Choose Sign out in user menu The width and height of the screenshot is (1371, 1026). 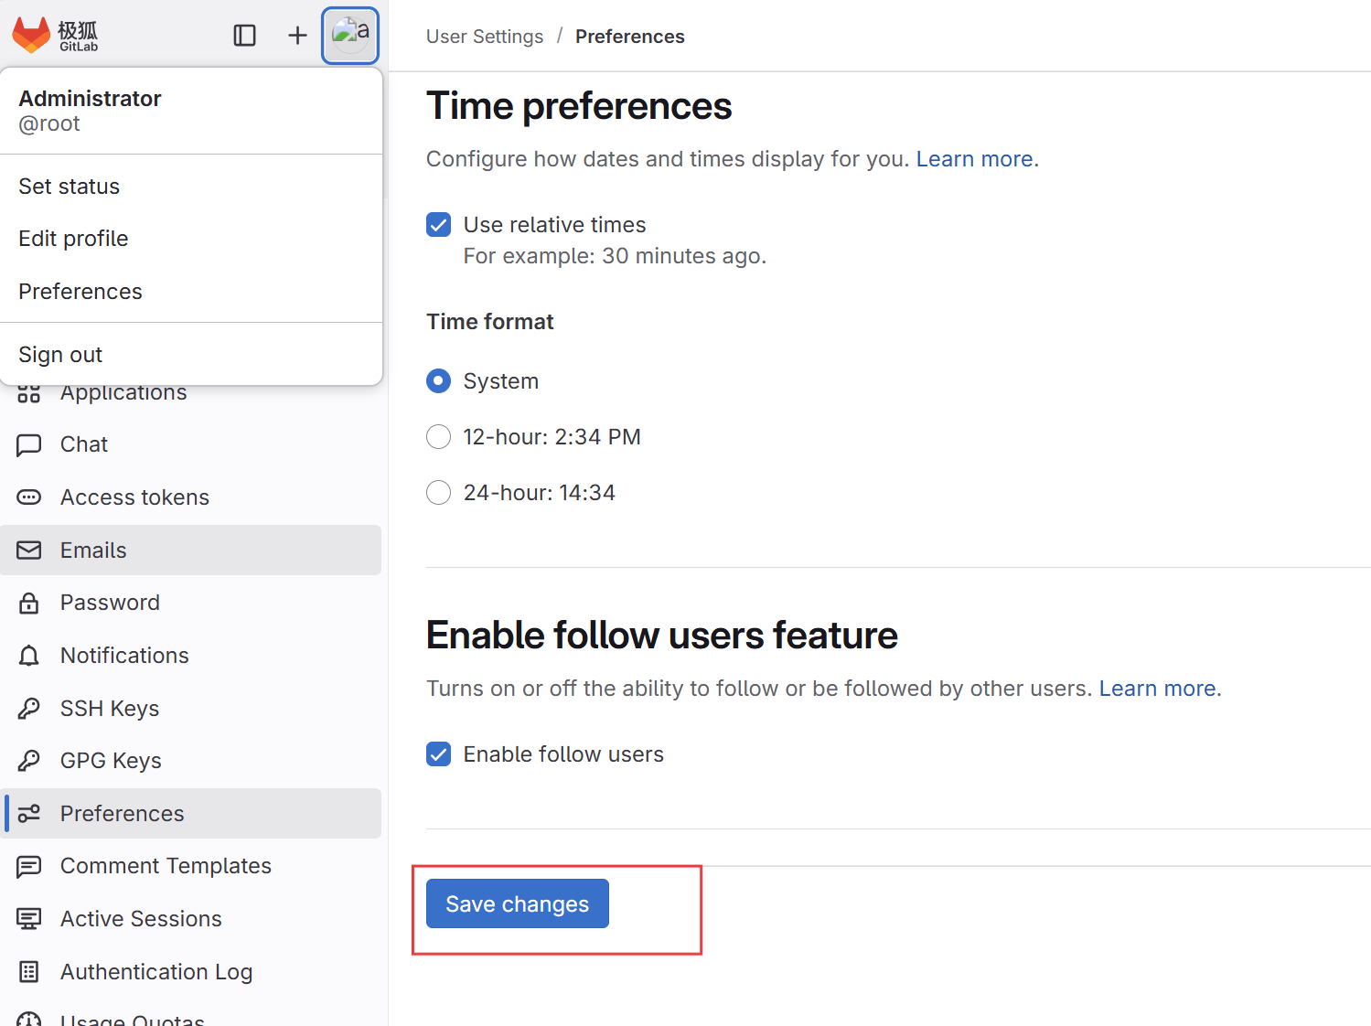191,355
